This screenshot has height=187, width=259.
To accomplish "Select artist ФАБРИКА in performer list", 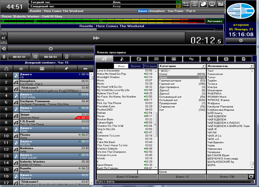I will [214, 93].
